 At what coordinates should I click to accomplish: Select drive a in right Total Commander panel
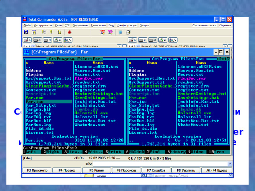pyautogui.click(x=132, y=40)
